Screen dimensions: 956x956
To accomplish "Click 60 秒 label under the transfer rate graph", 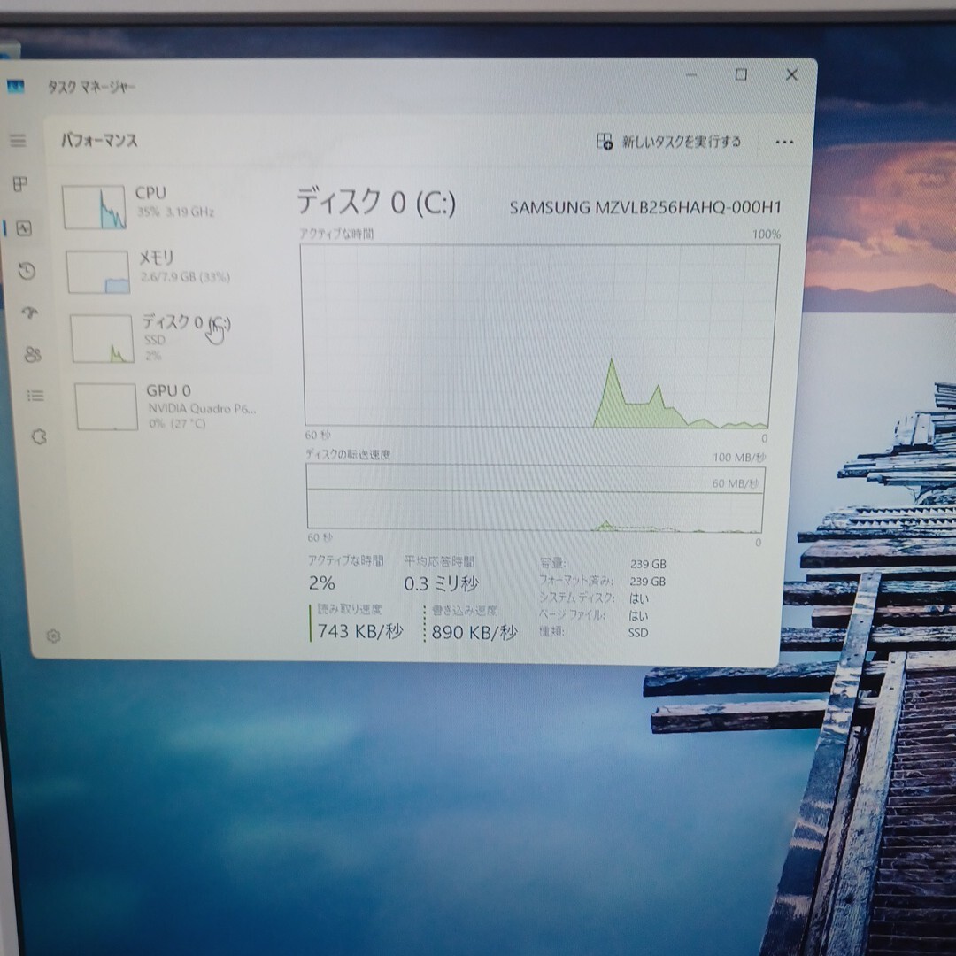I will (x=320, y=538).
